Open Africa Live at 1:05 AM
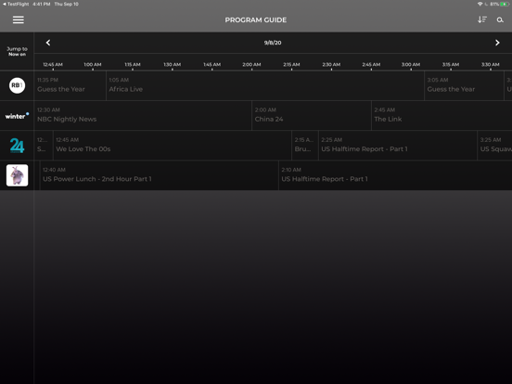 [265, 85]
